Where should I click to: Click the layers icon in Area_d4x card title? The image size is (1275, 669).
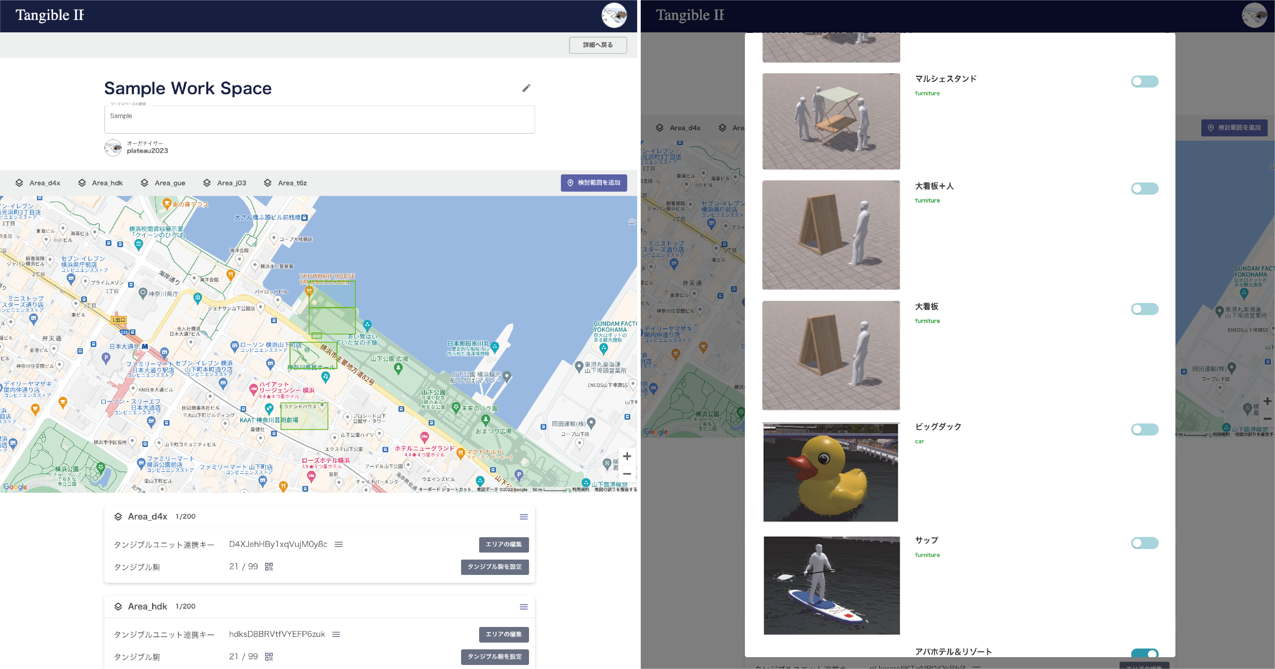point(118,517)
